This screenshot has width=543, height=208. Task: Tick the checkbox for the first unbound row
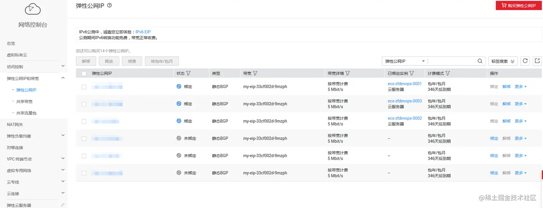coord(84,138)
